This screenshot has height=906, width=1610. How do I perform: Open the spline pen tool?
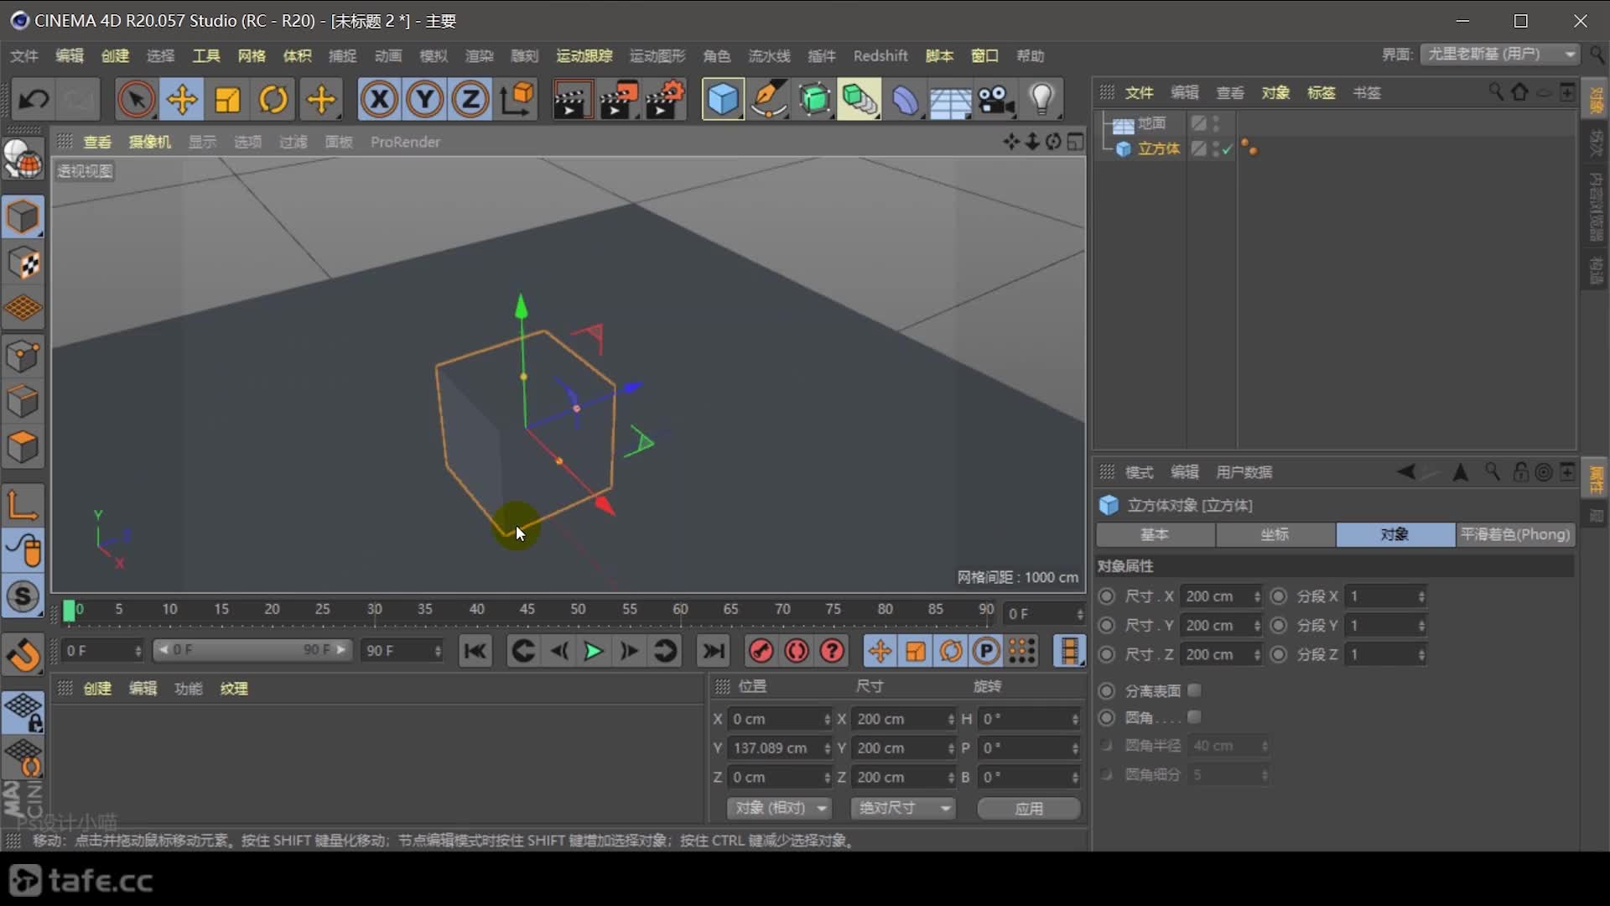point(769,100)
